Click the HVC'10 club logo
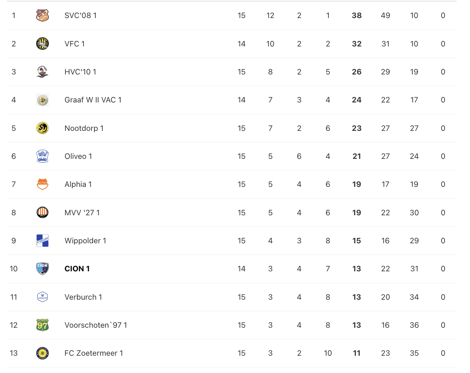The image size is (470, 373). tap(42, 72)
